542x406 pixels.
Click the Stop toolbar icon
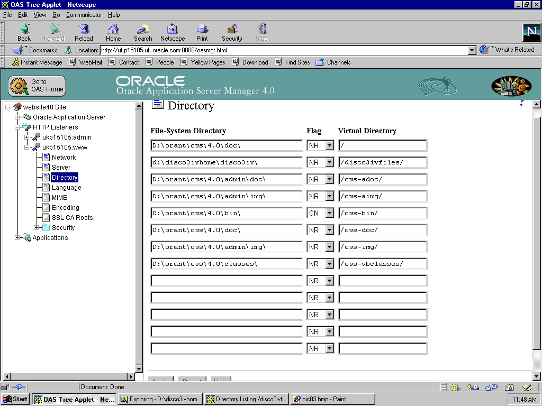pyautogui.click(x=261, y=32)
